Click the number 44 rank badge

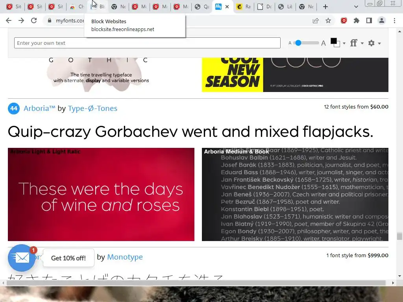[x=14, y=109]
